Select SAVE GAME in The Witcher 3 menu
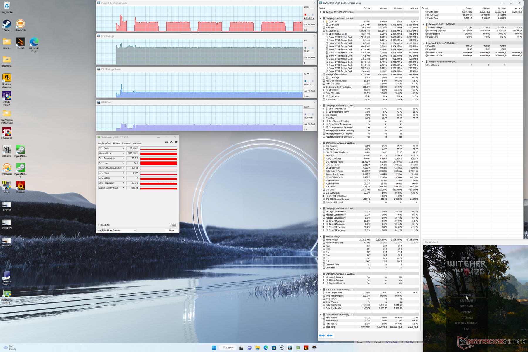The image size is (528, 352). (466, 301)
